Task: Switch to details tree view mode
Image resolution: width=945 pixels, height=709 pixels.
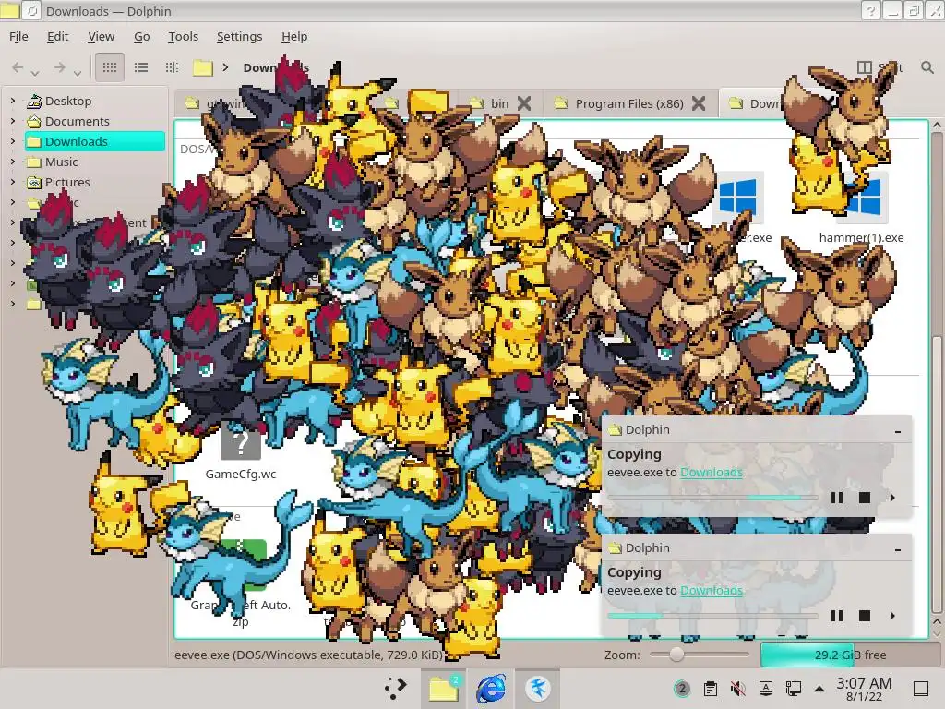Action: pyautogui.click(x=172, y=66)
